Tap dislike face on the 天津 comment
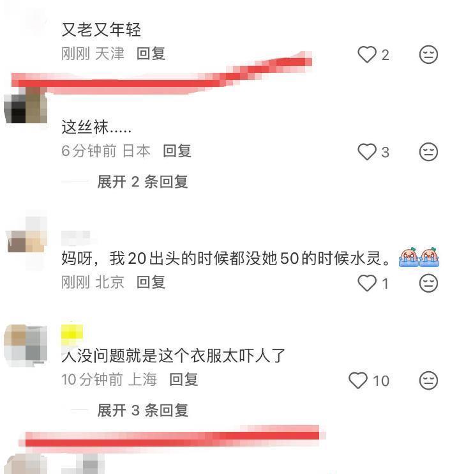The image size is (450, 474). tap(428, 54)
